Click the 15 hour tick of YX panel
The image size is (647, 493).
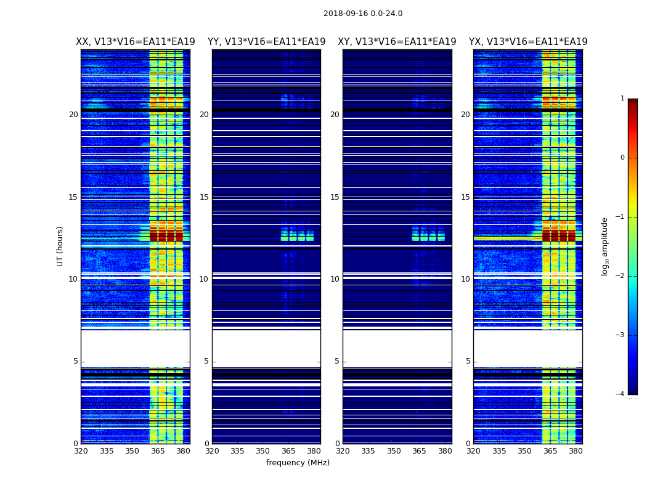pos(465,197)
